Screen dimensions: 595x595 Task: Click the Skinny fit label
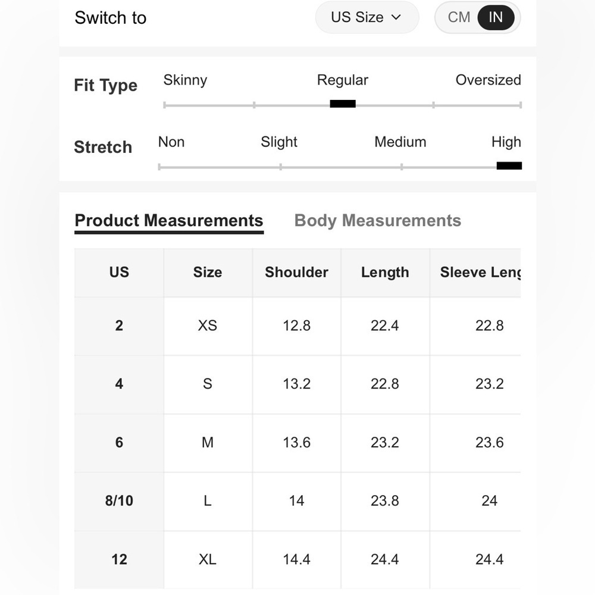(x=185, y=80)
